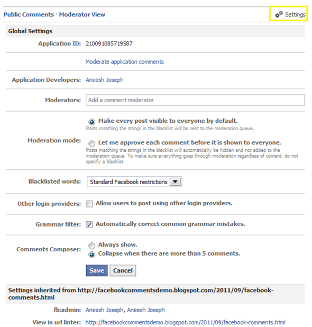Image resolution: width=312 pixels, height=327 pixels.
Task: Click the Settings text label
Action: pyautogui.click(x=295, y=15)
